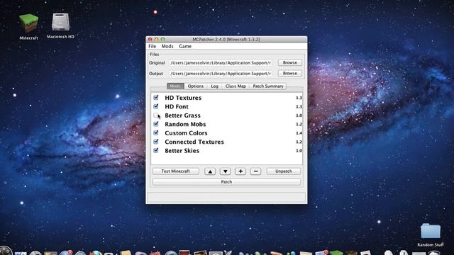
Task: Select the HD Font mod name
Action: click(177, 107)
